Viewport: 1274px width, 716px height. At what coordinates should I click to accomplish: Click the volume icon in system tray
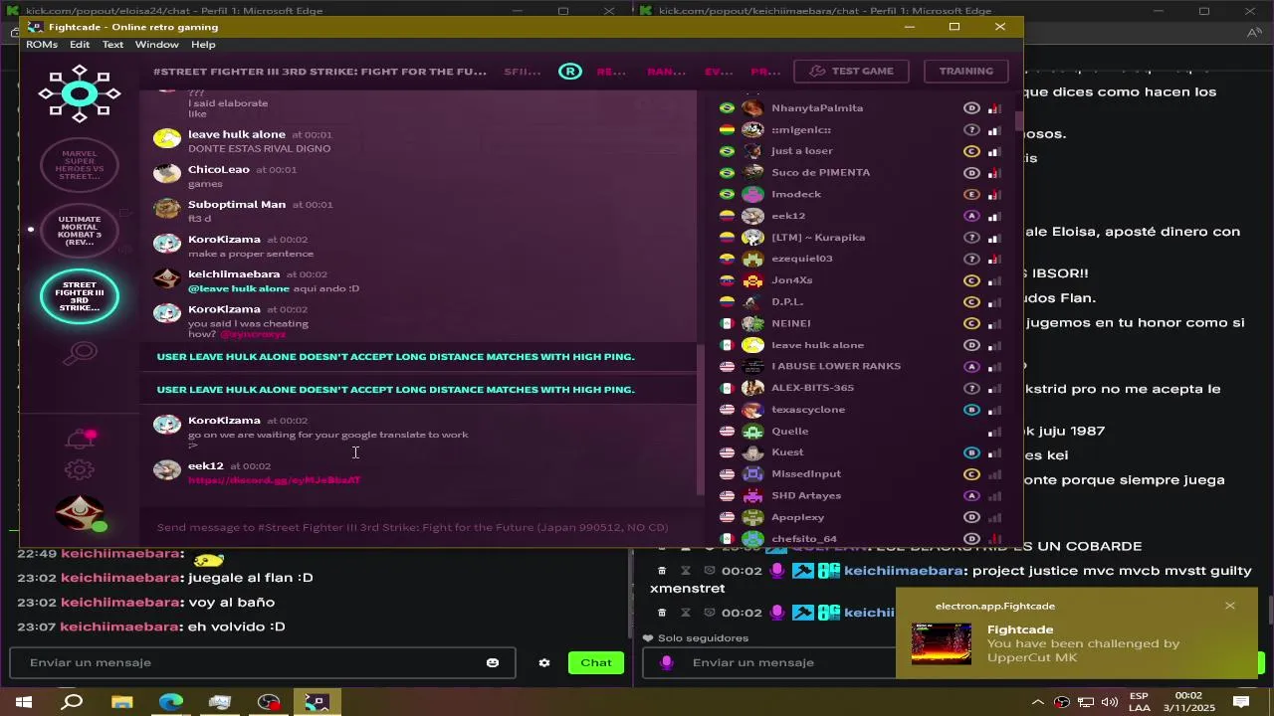[1110, 702]
